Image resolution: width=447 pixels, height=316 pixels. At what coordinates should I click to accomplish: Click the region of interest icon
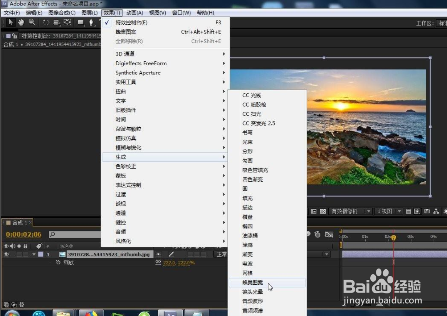pos(314,211)
